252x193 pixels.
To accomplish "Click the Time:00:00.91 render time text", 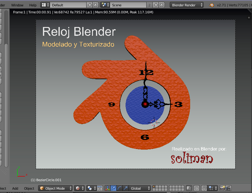I will (40, 12).
